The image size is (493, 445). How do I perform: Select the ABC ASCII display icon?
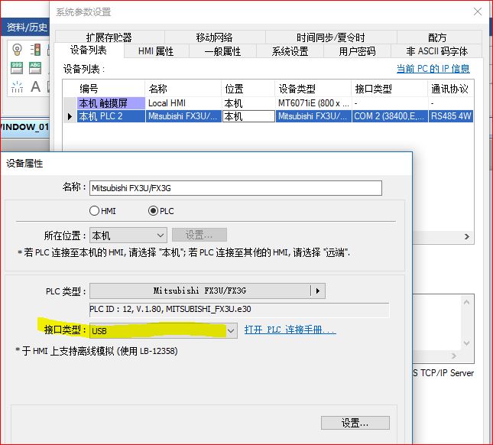coord(35,67)
